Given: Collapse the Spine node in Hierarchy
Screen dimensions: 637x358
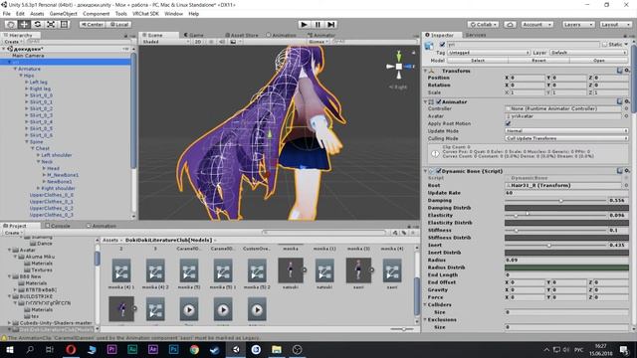Looking at the screenshot, I should click(27, 141).
